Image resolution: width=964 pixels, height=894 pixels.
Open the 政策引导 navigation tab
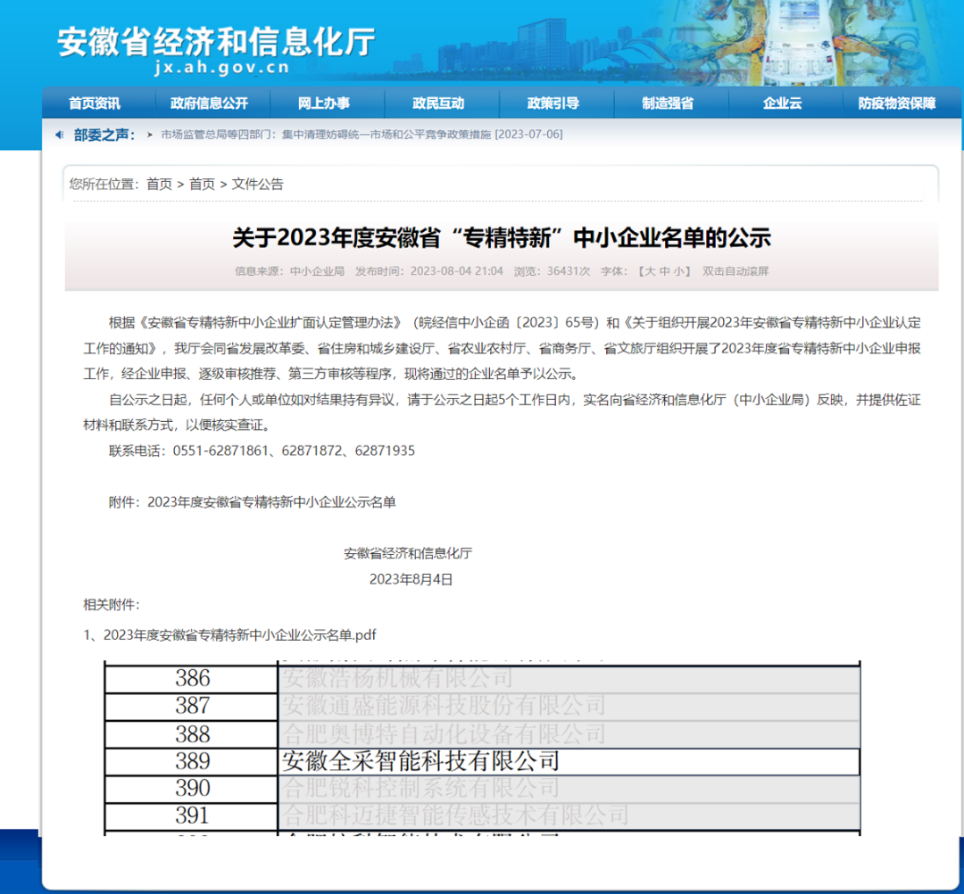coord(553,103)
